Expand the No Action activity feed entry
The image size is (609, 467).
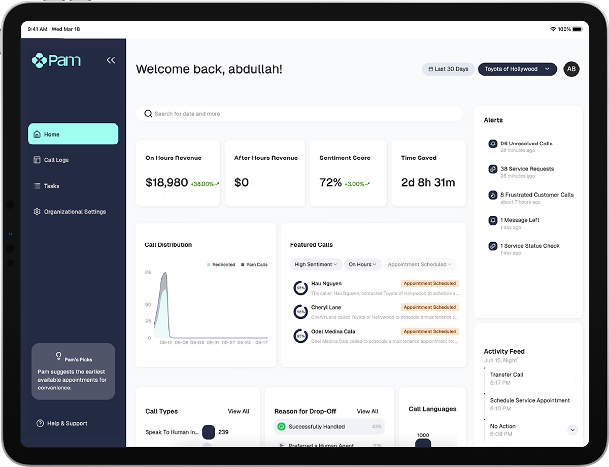[572, 430]
